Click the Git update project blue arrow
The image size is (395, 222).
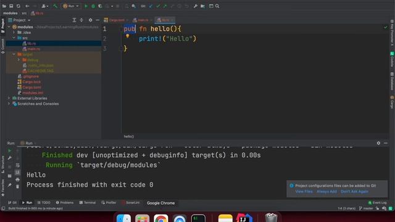pyautogui.click(x=151, y=6)
